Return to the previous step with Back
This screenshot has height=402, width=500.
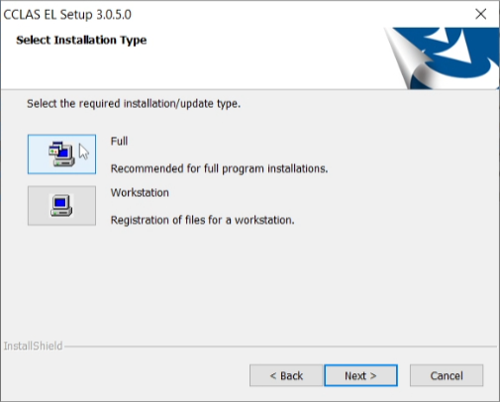point(286,375)
